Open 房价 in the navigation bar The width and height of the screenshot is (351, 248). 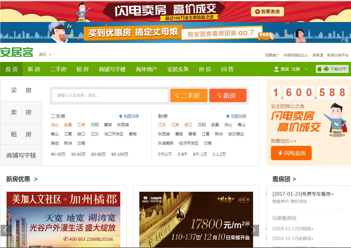click(x=205, y=69)
